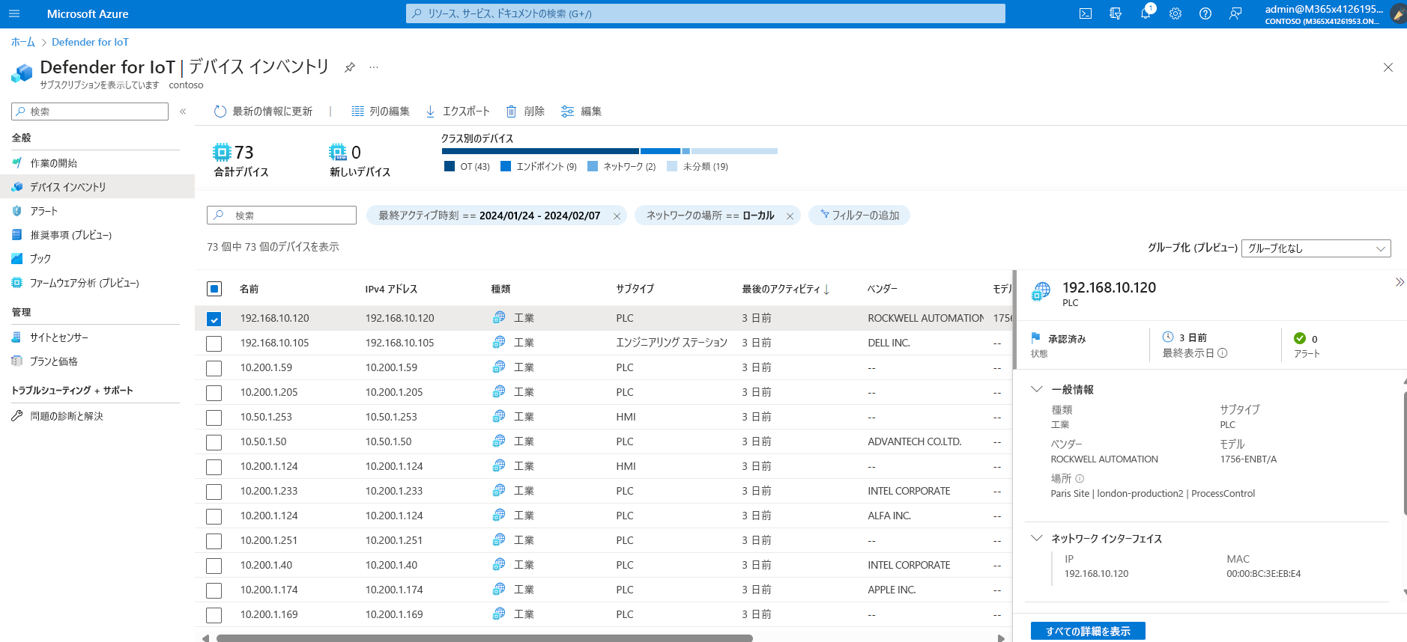The image size is (1407, 642).
Task: Collapse the device details pane arrows
Action: click(x=1399, y=282)
